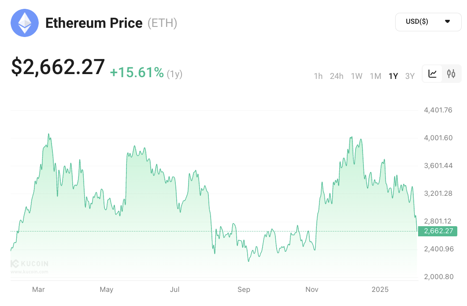The width and height of the screenshot is (467, 306).
Task: Click the www.kucoin.com watermark link
Action: coord(29,272)
